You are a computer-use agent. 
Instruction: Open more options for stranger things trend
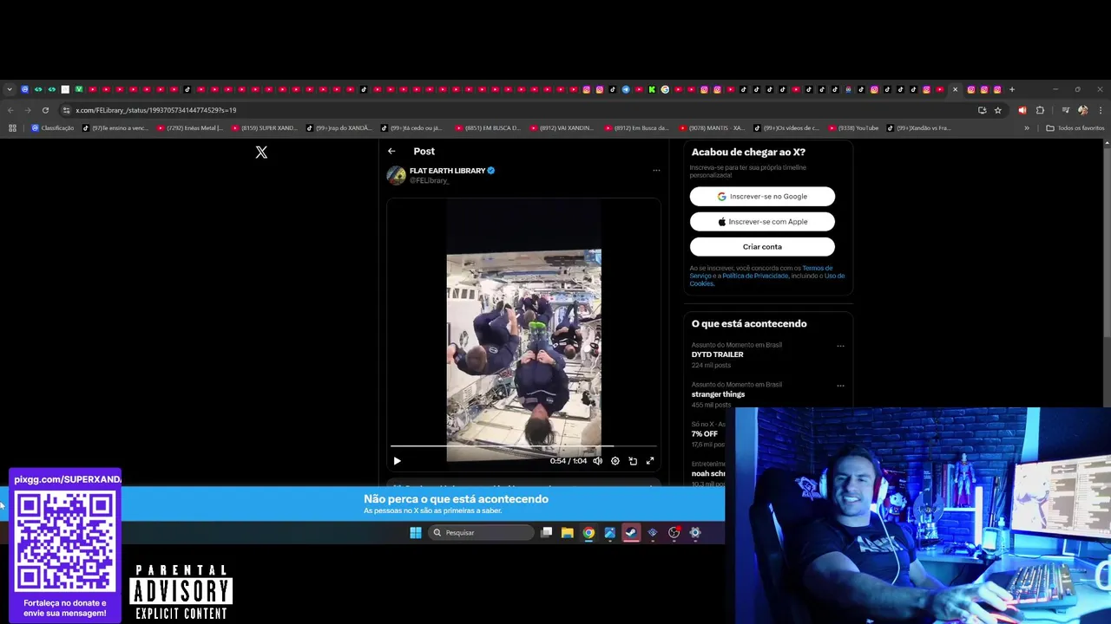pyautogui.click(x=840, y=386)
